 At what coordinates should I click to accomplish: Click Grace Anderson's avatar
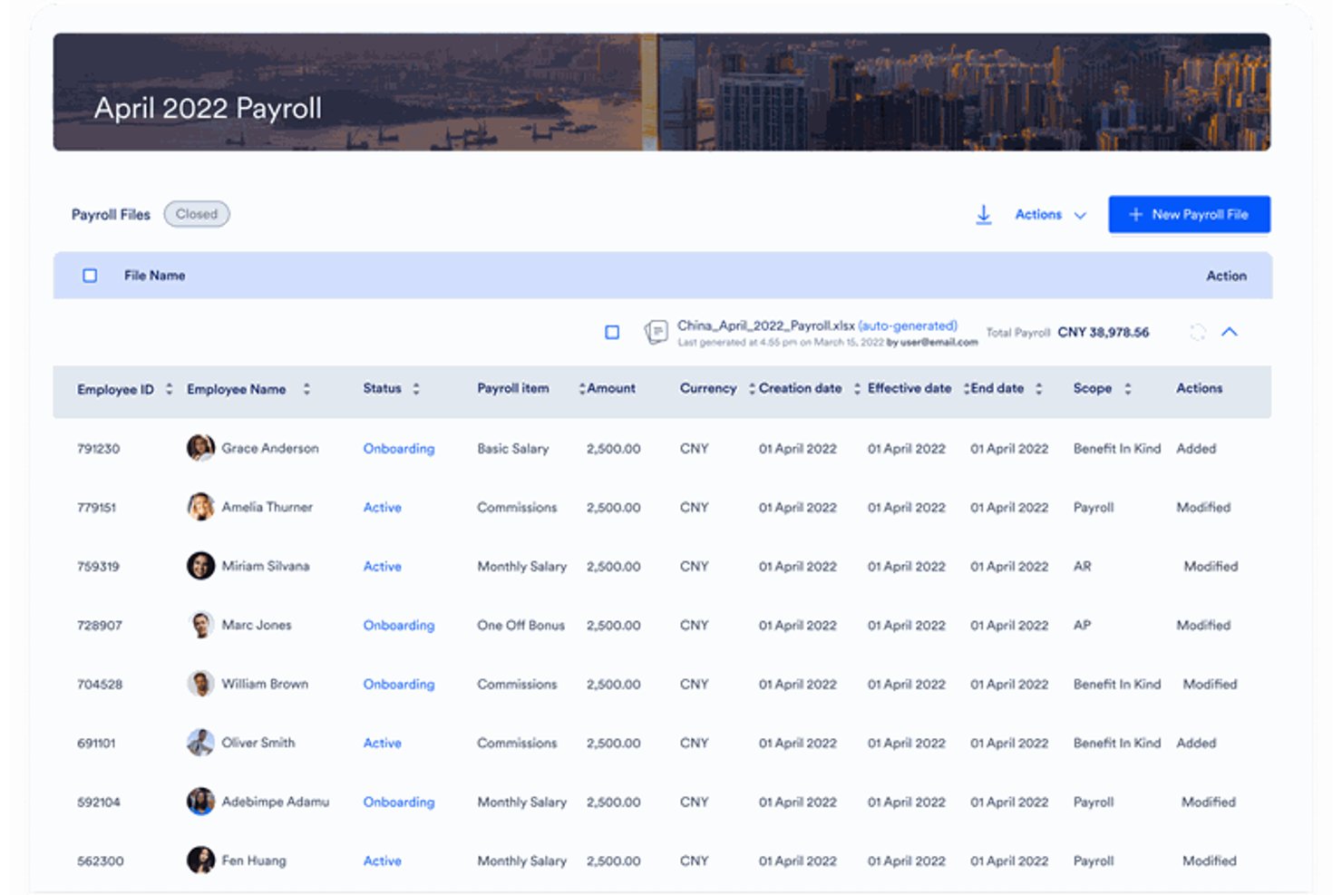point(200,448)
